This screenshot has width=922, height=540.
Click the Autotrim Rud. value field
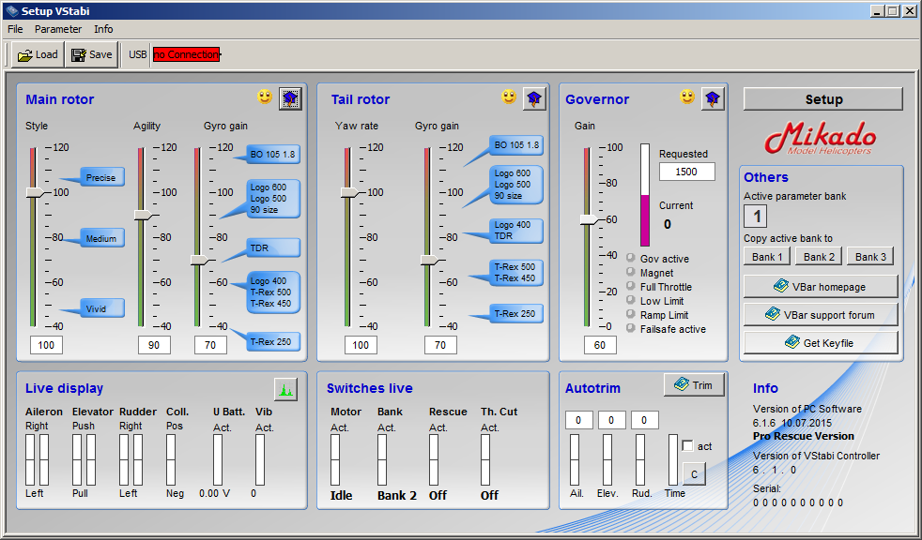pyautogui.click(x=645, y=420)
